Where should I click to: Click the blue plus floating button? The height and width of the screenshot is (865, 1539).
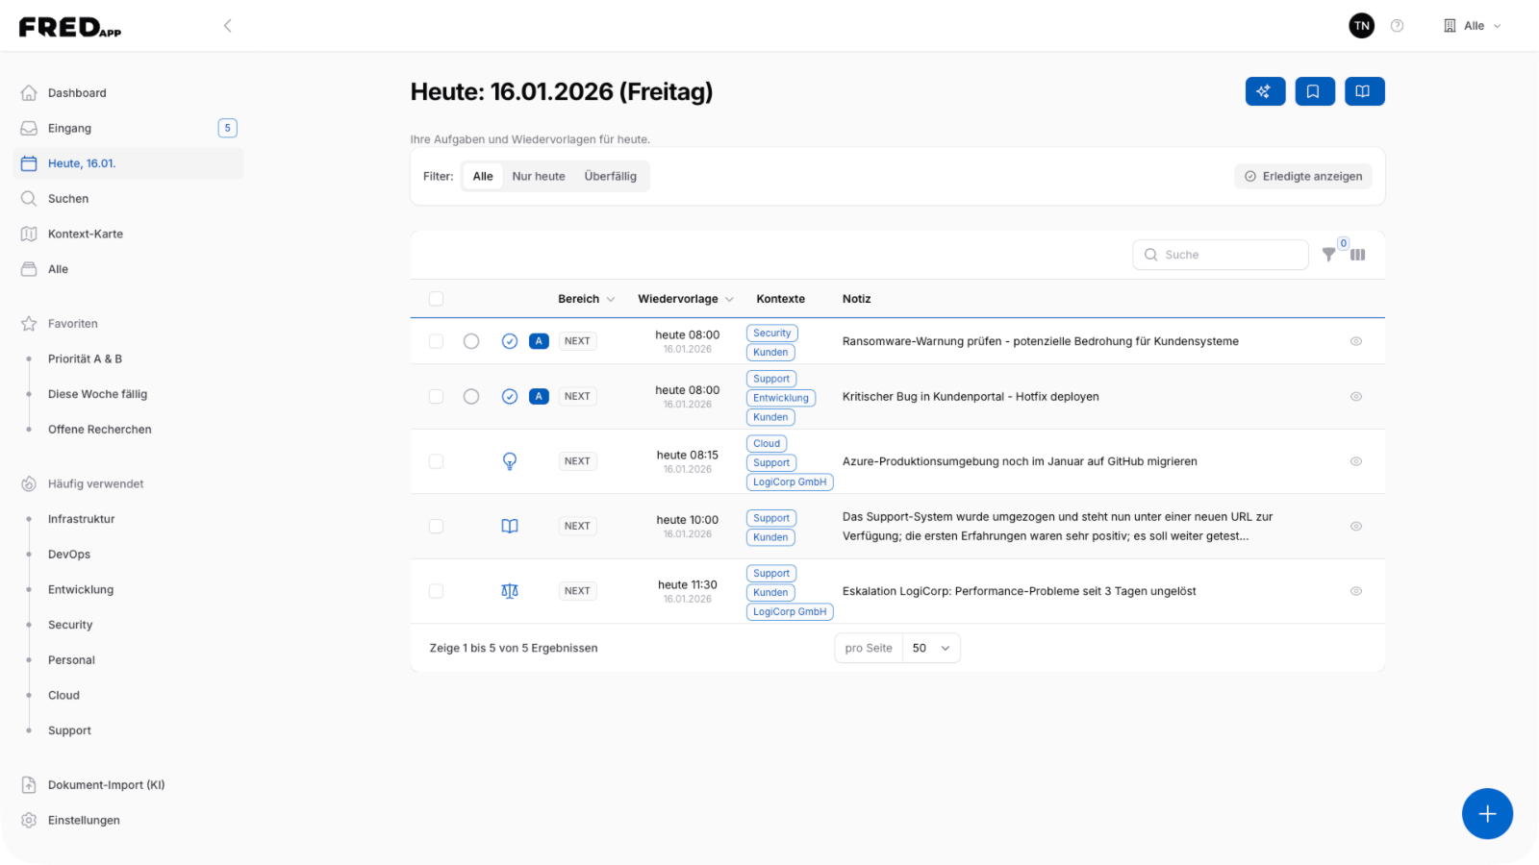point(1486,814)
